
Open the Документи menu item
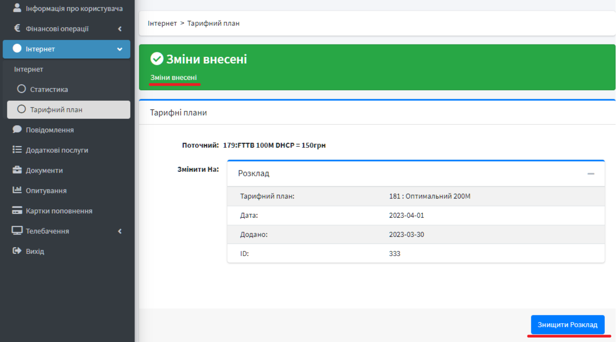pyautogui.click(x=44, y=171)
